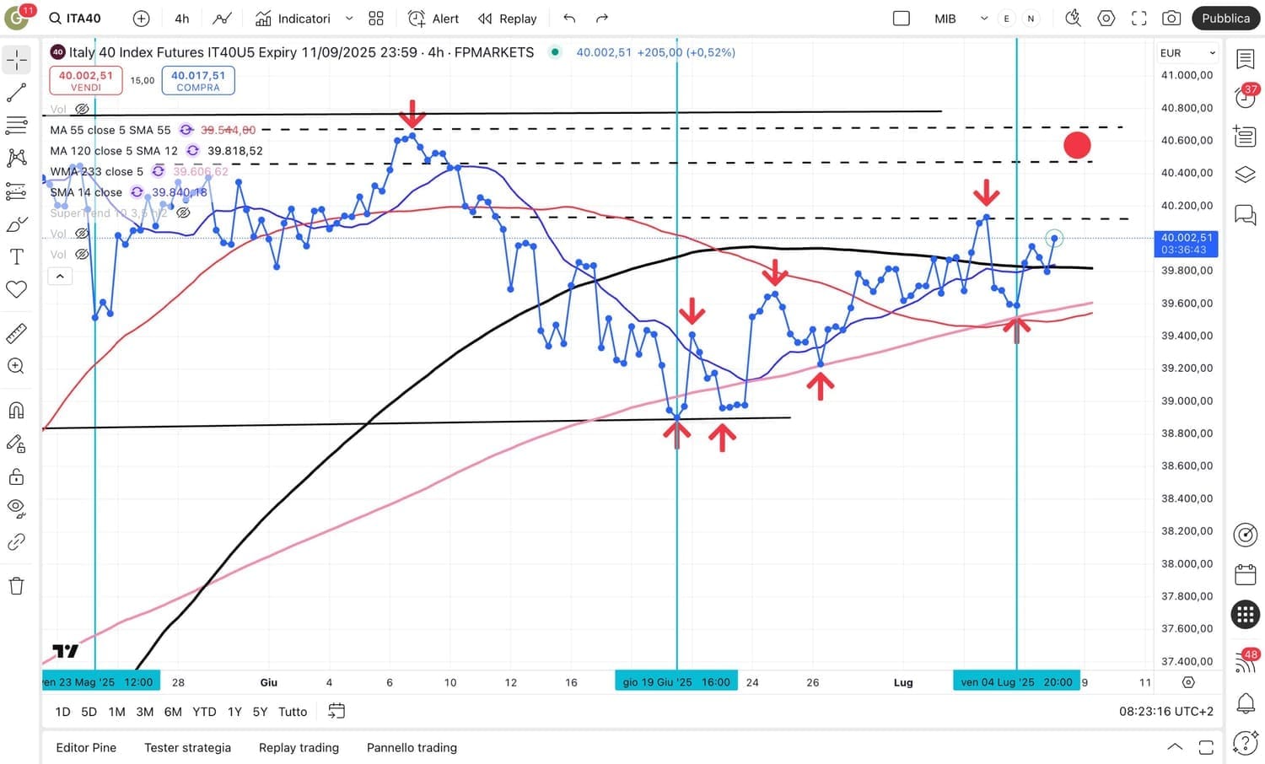Toggle visibility of Vol above MA 55

click(82, 110)
